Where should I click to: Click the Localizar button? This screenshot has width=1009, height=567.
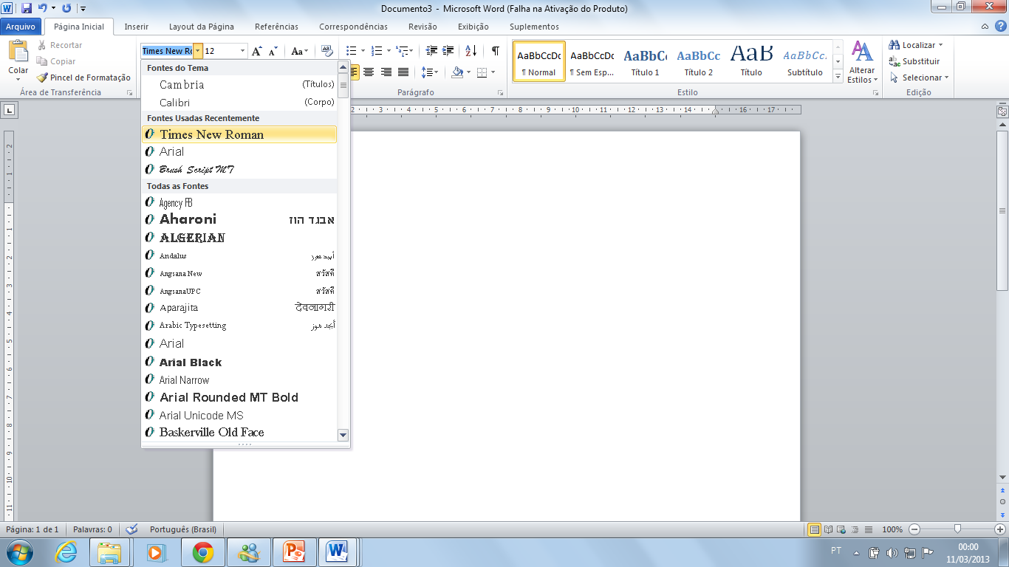(917, 45)
